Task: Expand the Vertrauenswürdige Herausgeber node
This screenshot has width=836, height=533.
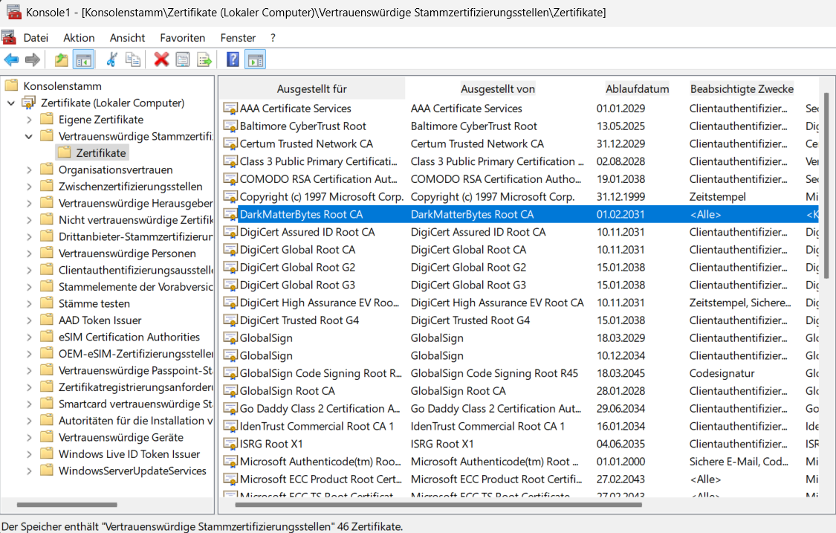Action: tap(29, 203)
